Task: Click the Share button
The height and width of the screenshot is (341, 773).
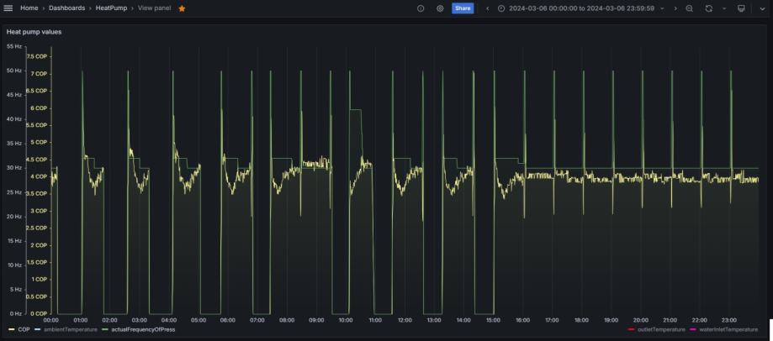Action: [463, 8]
